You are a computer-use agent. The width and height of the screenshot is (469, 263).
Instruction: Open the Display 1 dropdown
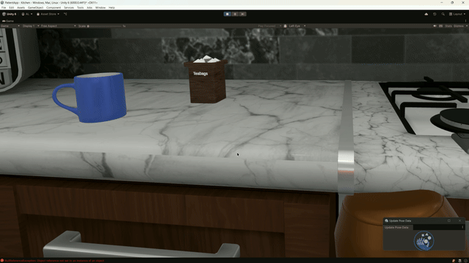pyautogui.click(x=31, y=26)
